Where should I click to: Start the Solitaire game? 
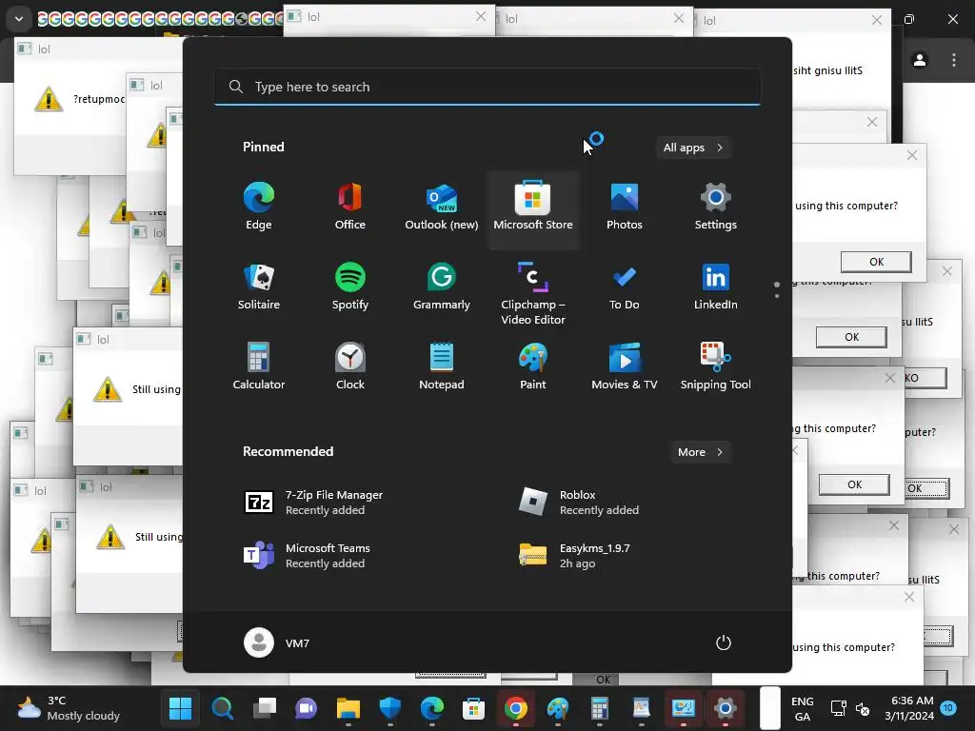click(x=259, y=286)
